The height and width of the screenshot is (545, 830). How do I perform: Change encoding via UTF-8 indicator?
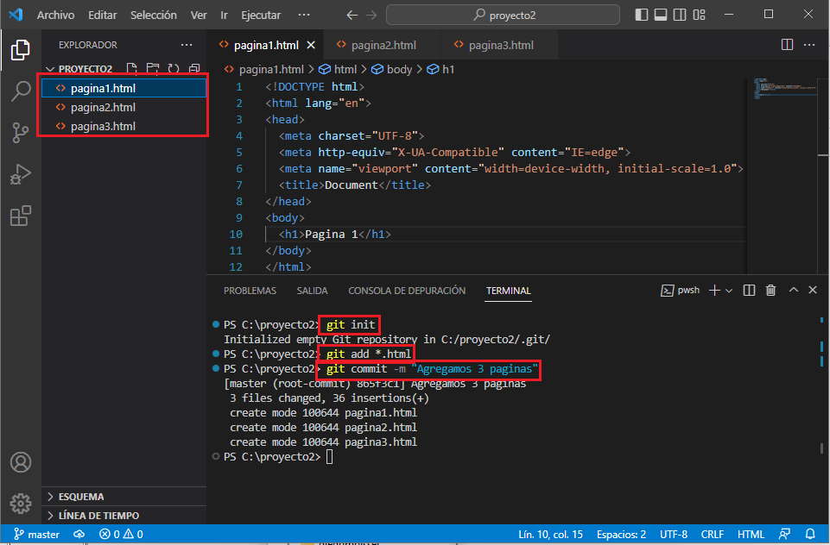674,534
